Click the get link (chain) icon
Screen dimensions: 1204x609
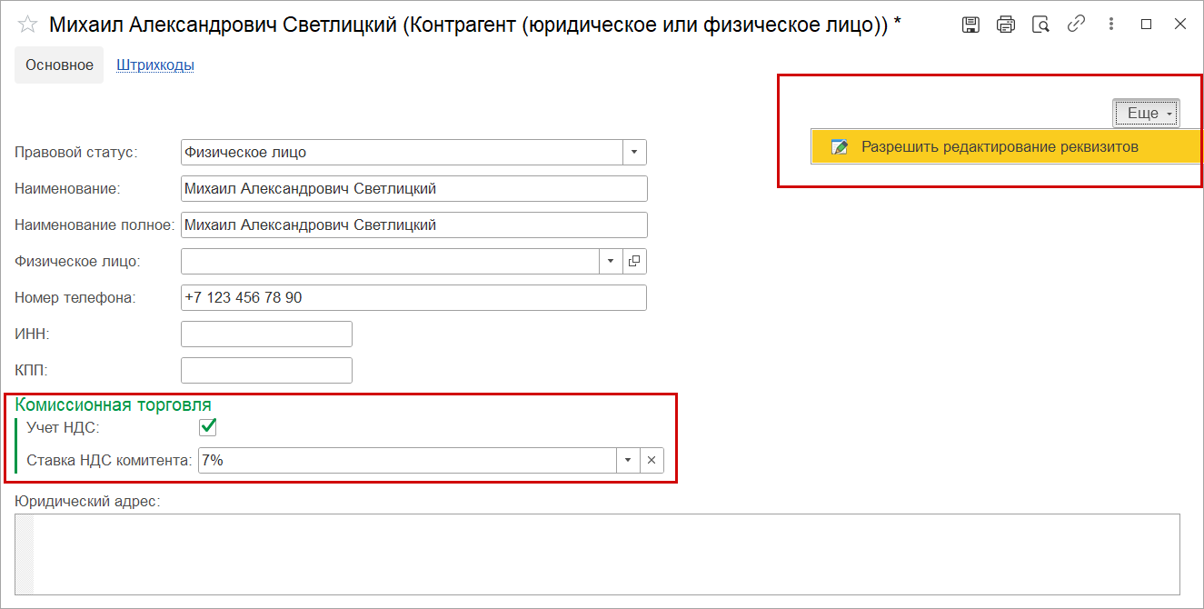coord(1076,25)
